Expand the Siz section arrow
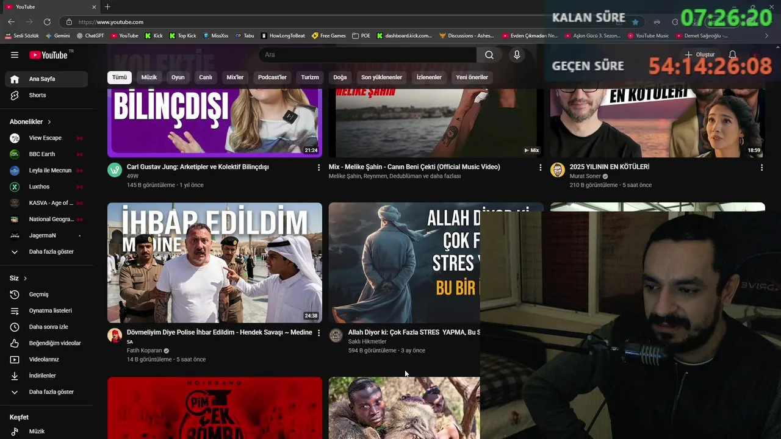 pyautogui.click(x=26, y=278)
